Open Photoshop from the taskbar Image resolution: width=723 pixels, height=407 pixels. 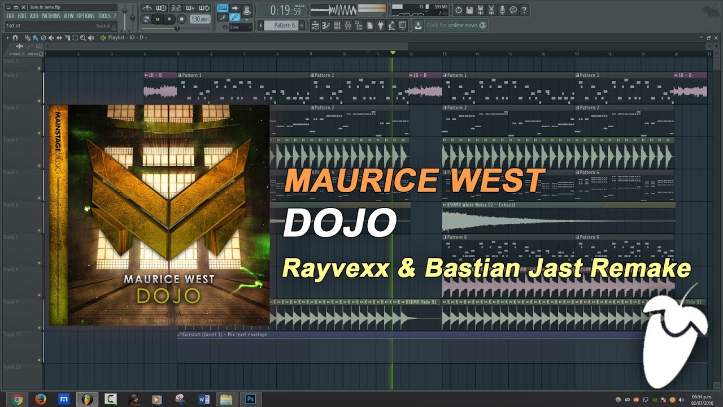[x=250, y=399]
